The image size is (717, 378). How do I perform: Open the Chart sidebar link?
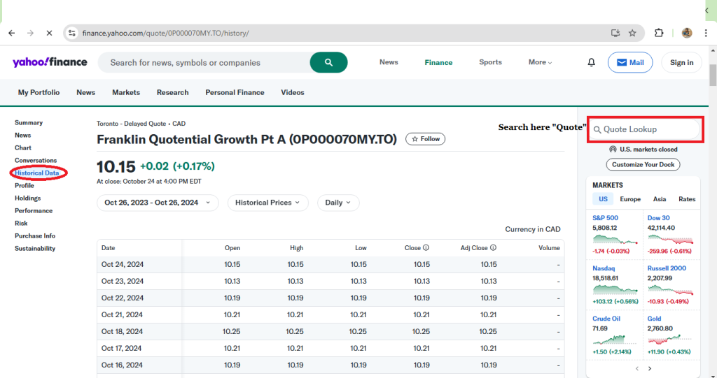click(23, 148)
